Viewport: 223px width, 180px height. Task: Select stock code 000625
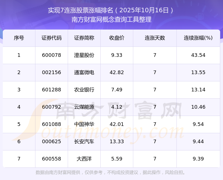(x=52, y=142)
